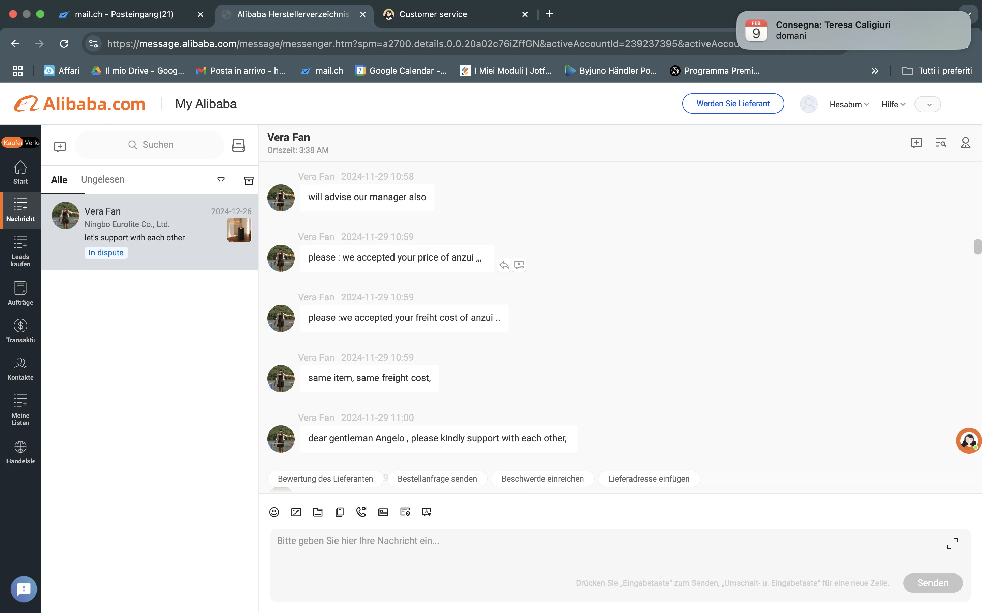Open the filter conversations funnel icon
The image size is (982, 613).
(221, 180)
